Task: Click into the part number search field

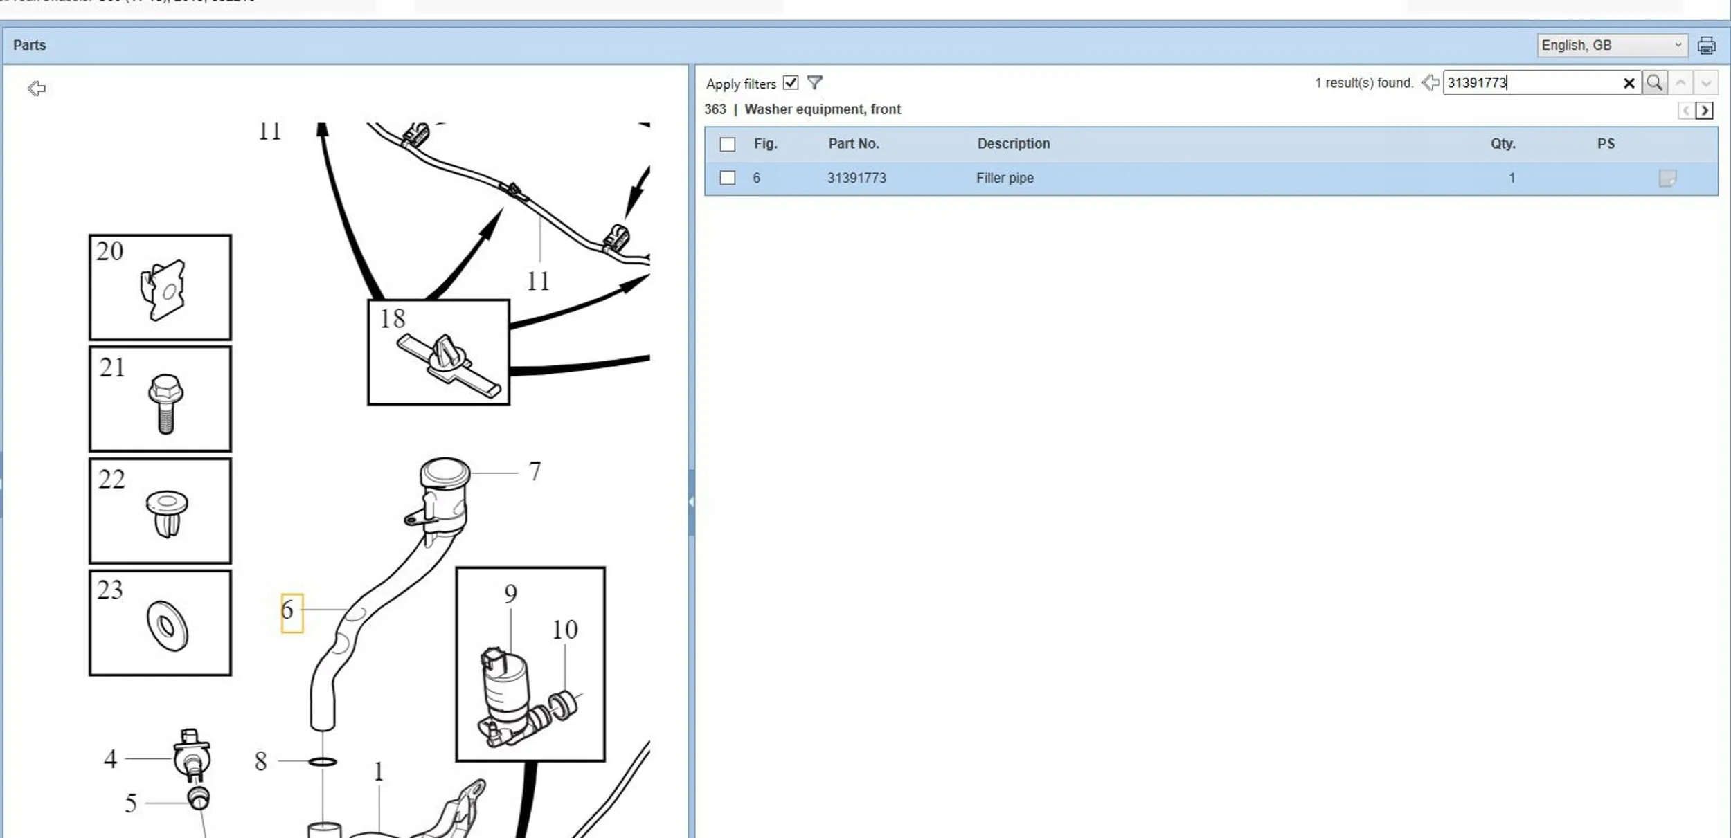Action: pyautogui.click(x=1530, y=83)
